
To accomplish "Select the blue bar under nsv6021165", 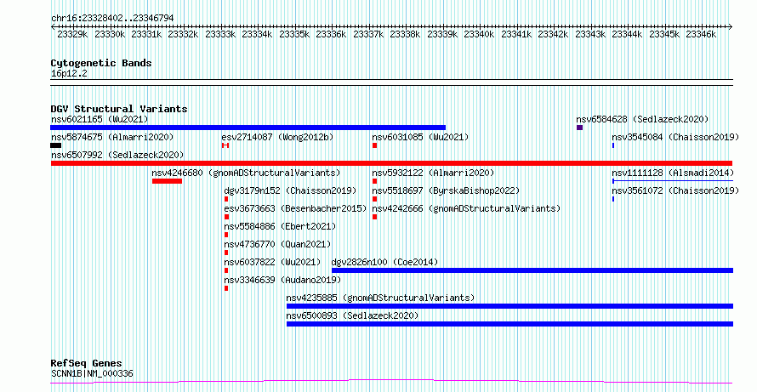I will click(248, 128).
